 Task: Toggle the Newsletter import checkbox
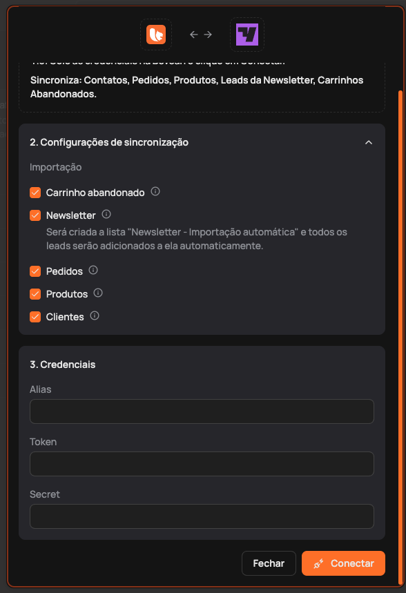(35, 215)
